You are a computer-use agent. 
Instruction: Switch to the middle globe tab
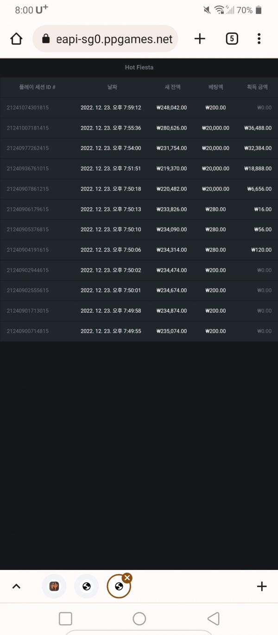pyautogui.click(x=87, y=586)
